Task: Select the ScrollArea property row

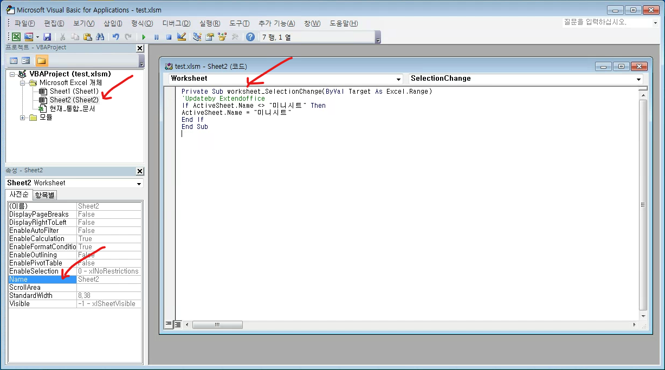Action: coord(74,287)
